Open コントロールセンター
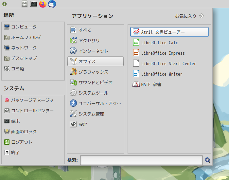Image resolution: width=229 pixels, height=180 pixels. pyautogui.click(x=33, y=111)
